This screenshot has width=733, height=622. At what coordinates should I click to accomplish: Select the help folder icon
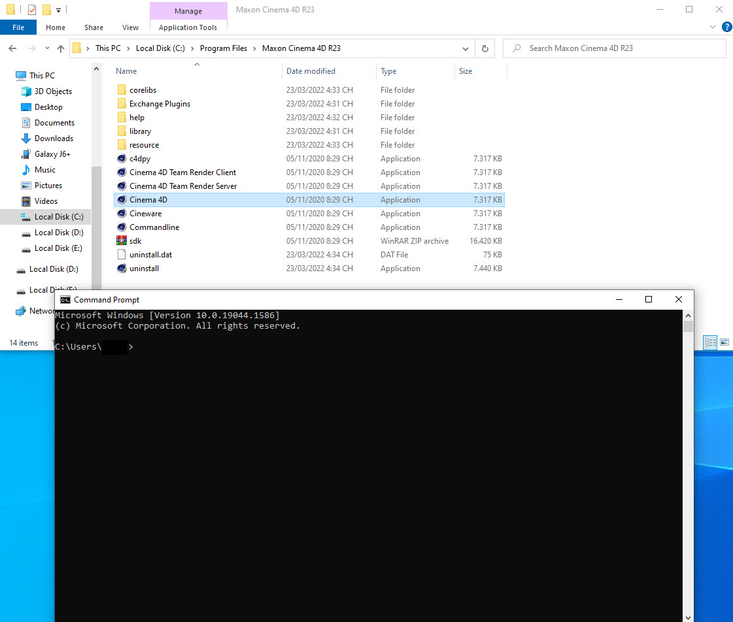pyautogui.click(x=122, y=117)
